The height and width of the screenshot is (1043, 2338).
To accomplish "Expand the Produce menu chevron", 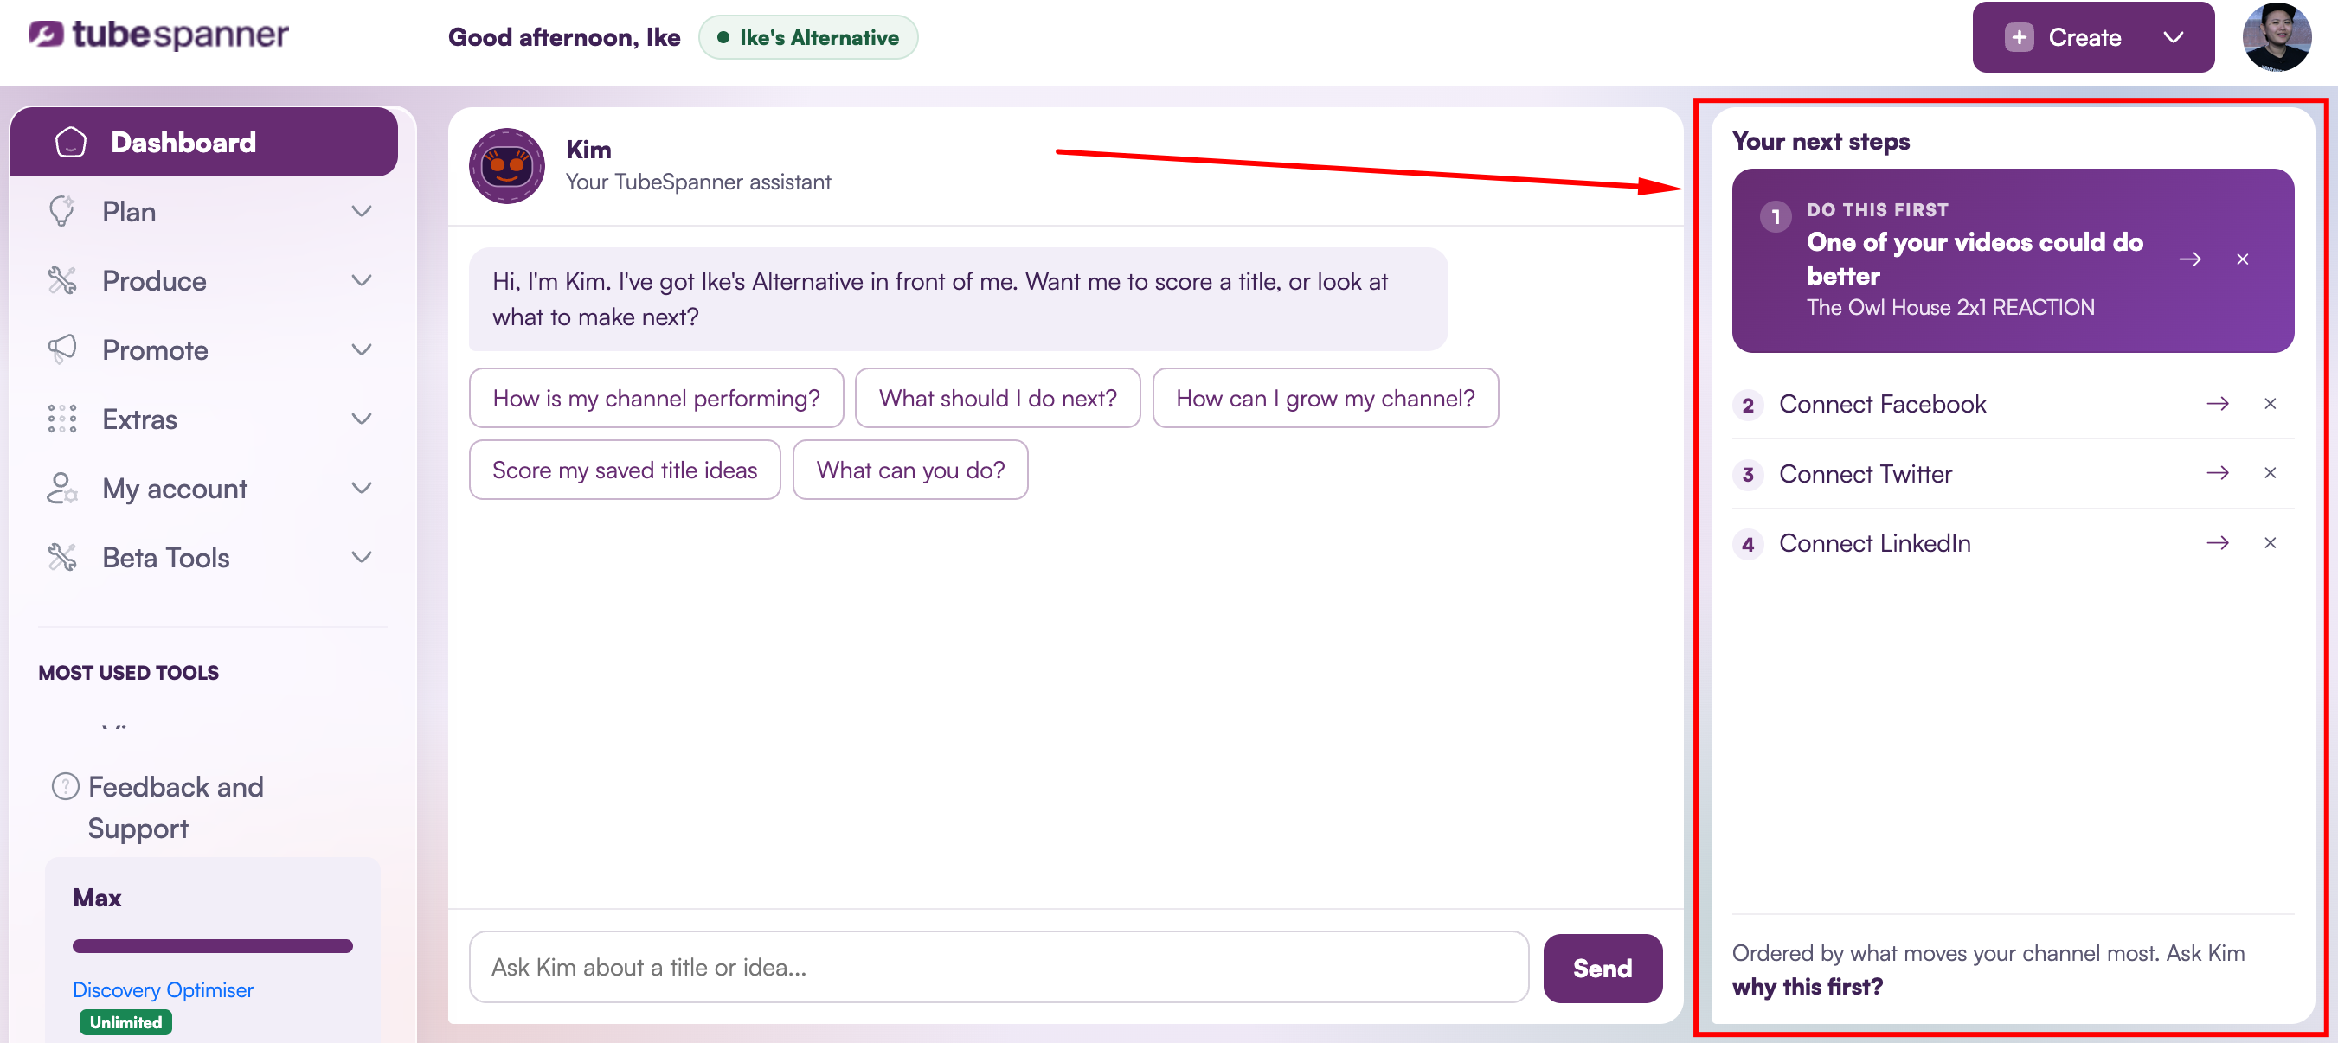I will (x=361, y=280).
